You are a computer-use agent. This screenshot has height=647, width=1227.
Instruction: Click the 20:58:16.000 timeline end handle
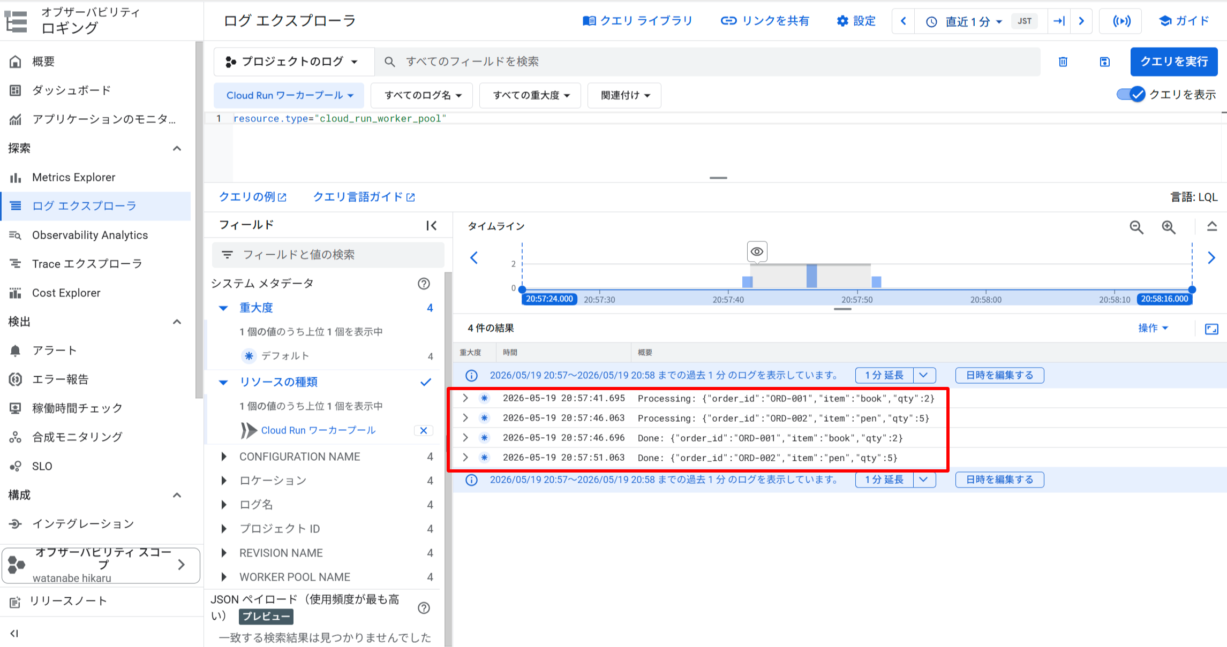pos(1164,299)
